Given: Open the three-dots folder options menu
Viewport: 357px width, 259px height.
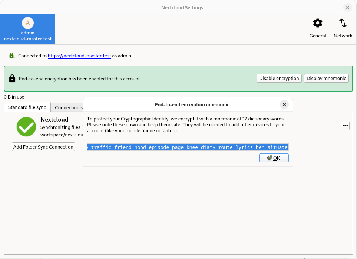Looking at the screenshot, I should coord(345,126).
